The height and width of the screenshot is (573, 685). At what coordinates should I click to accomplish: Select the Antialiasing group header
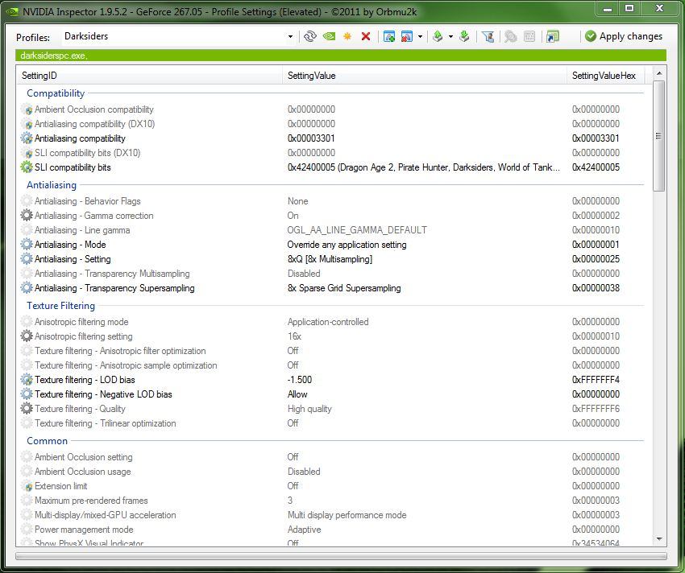tap(52, 185)
